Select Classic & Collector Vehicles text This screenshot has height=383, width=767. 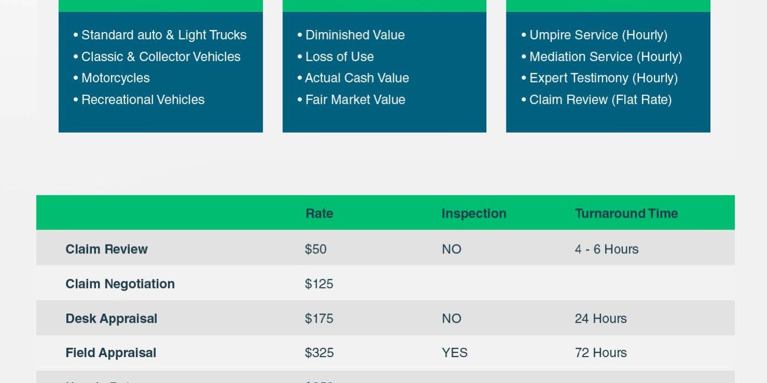pos(160,56)
